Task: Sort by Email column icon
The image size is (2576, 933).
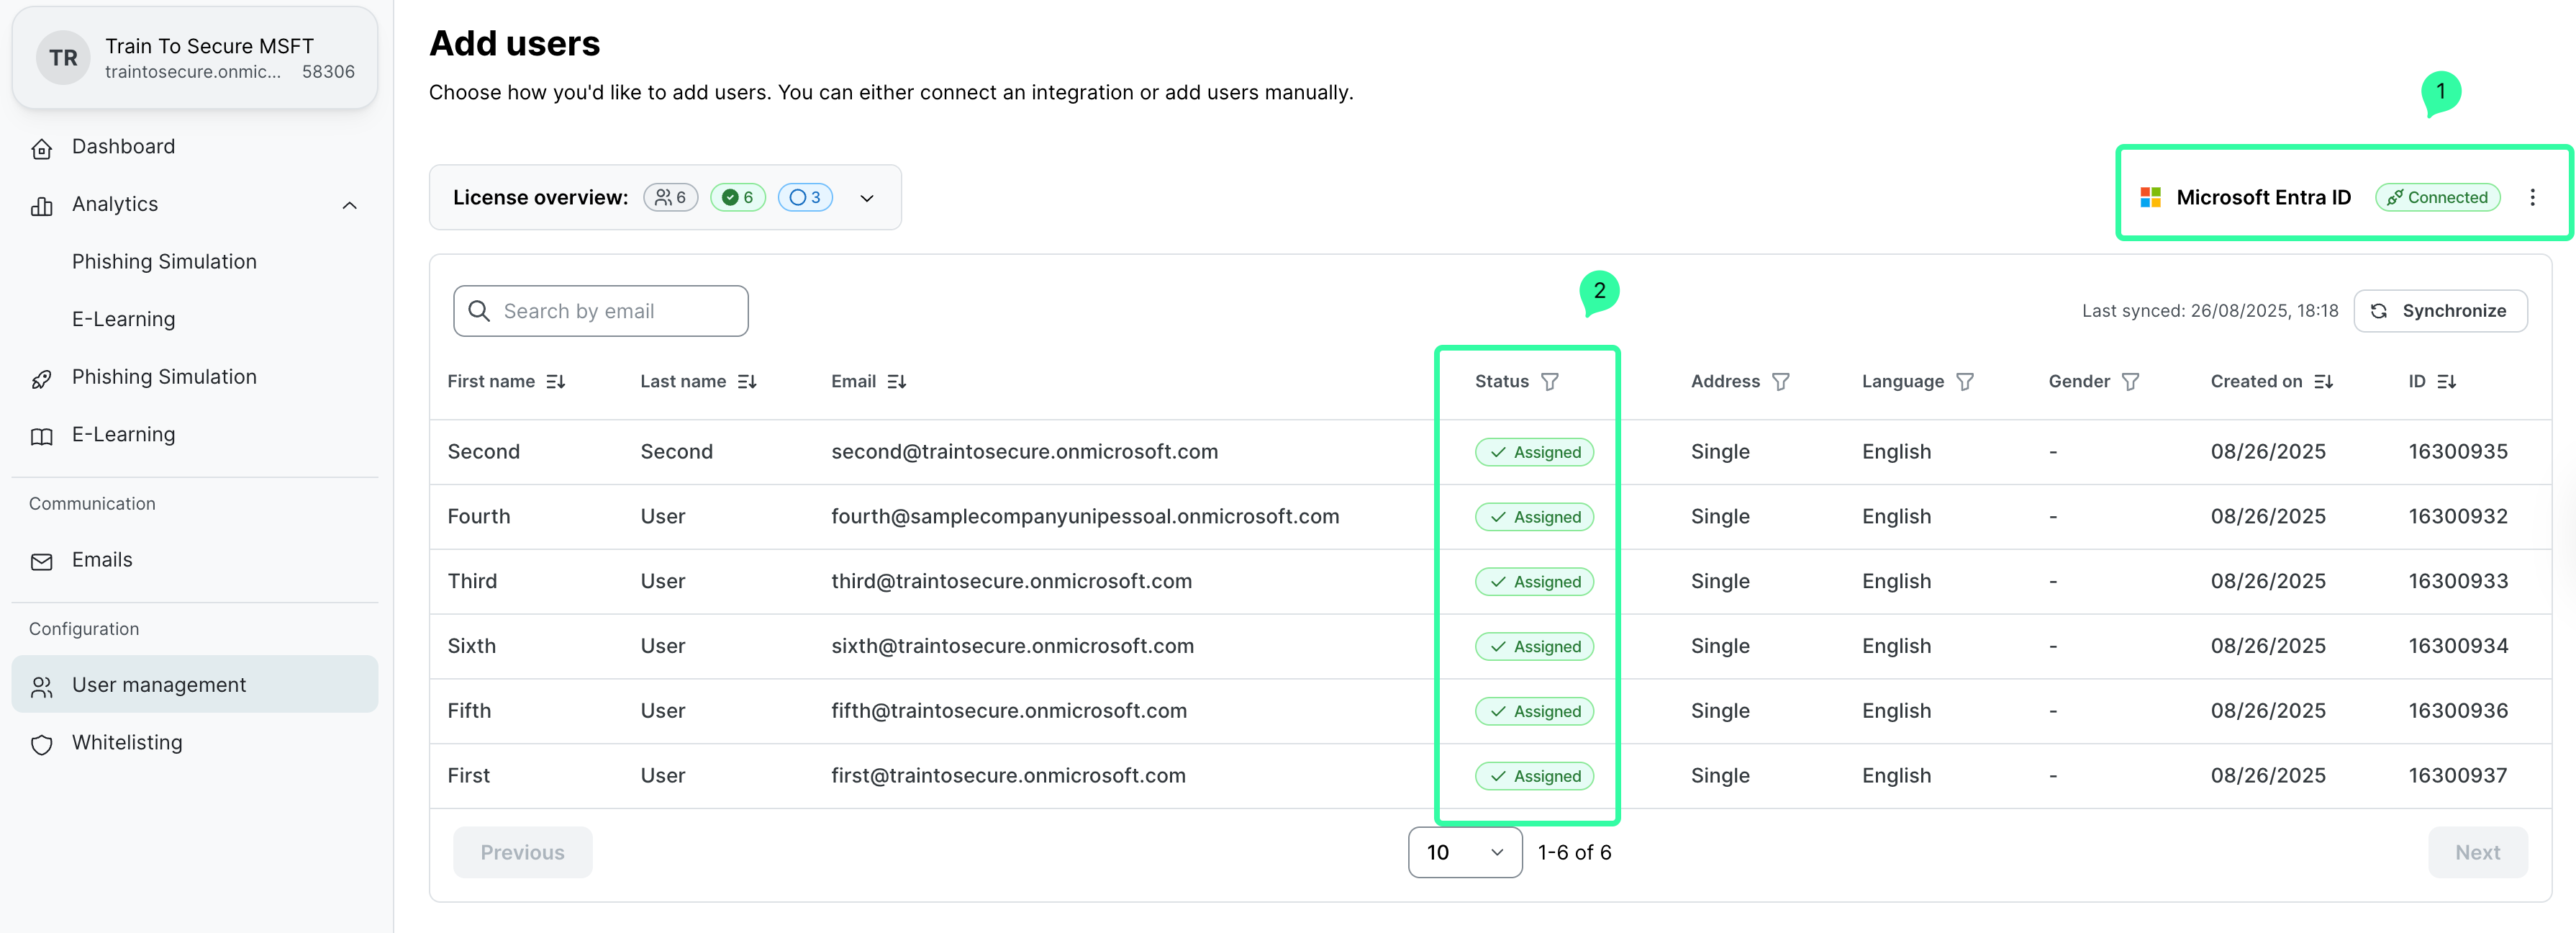Action: coord(896,382)
